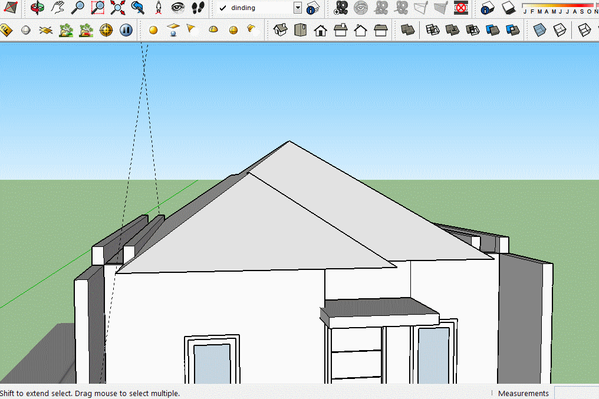Viewport: 599px width, 399px height.
Task: Select the Subtract solid tool
Action: (473, 30)
